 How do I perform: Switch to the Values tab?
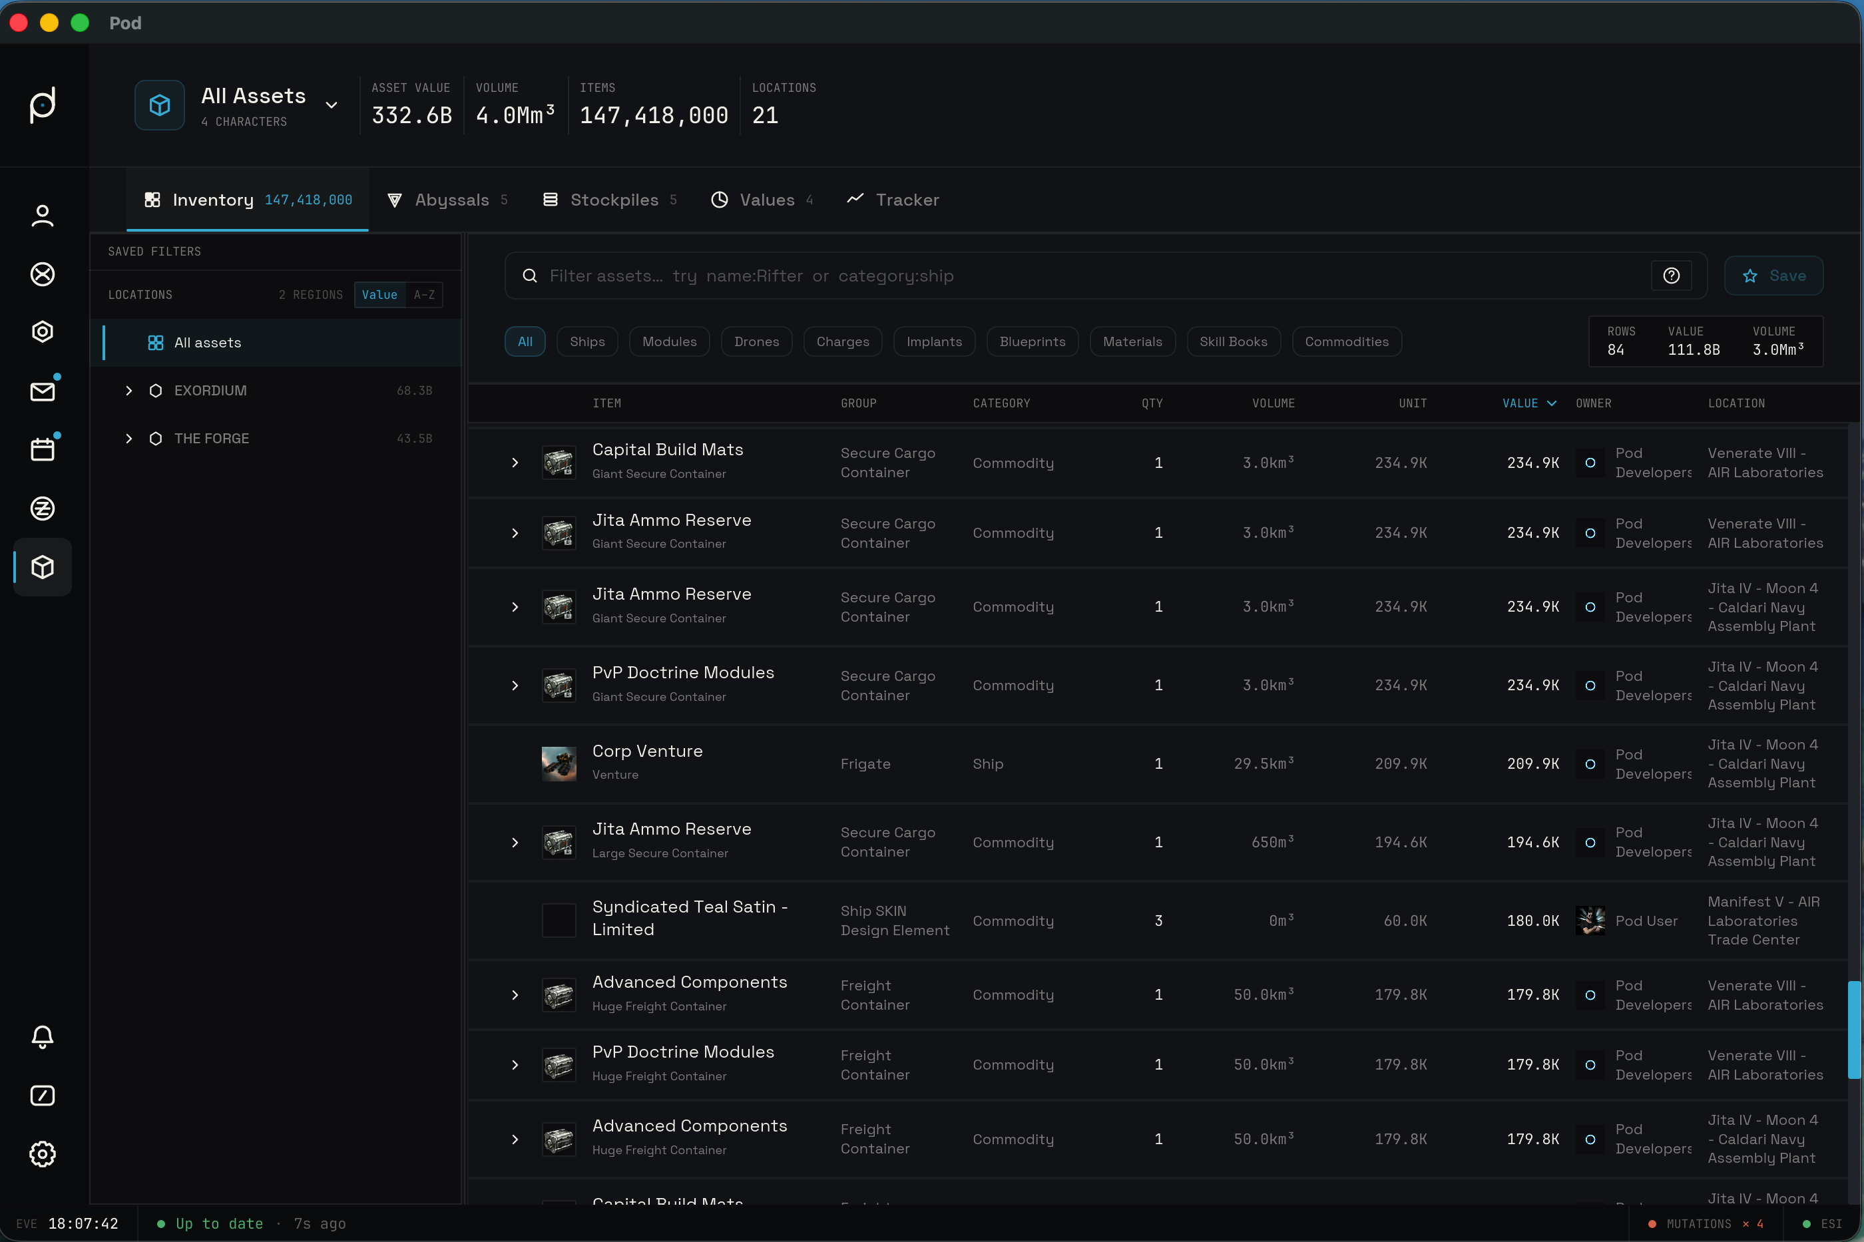point(762,200)
